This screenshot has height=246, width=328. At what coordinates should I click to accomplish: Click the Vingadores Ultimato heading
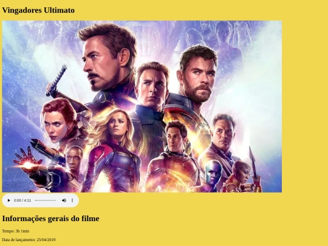pos(38,10)
